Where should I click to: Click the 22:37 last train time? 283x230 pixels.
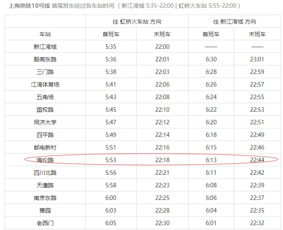[x=257, y=198]
